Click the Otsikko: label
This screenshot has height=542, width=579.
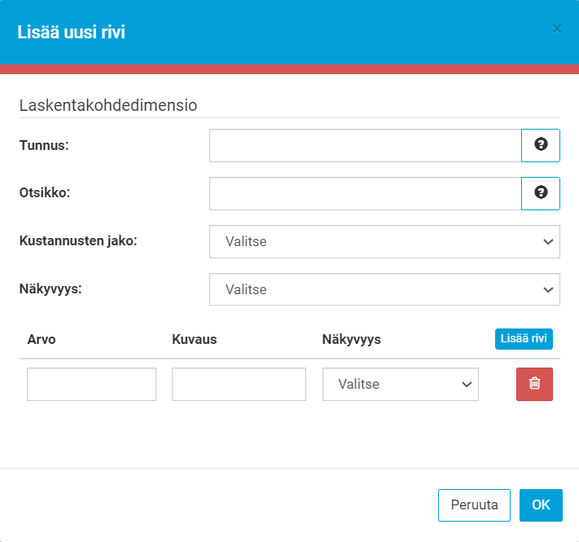[x=45, y=192]
